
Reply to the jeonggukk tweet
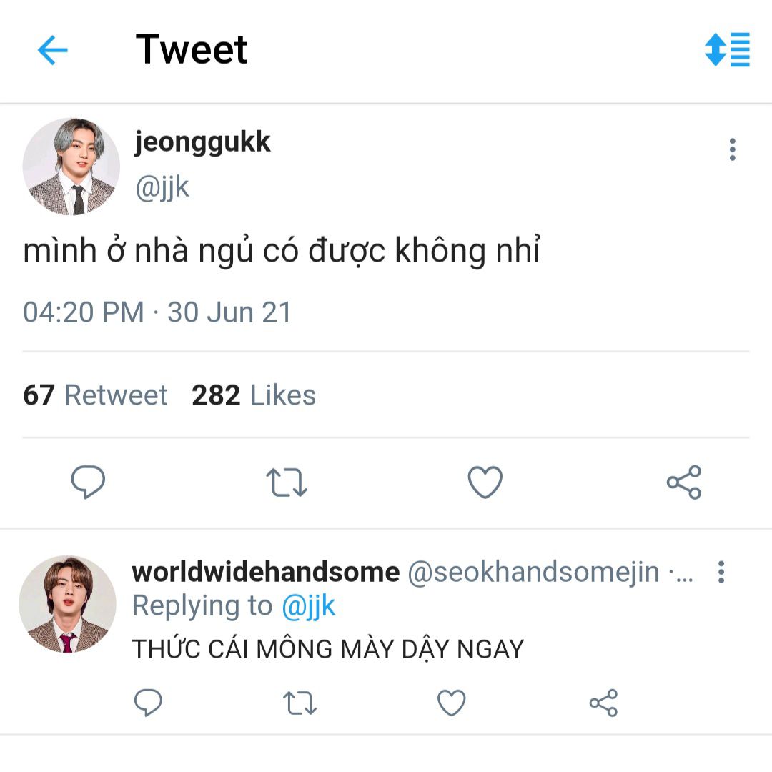[89, 482]
